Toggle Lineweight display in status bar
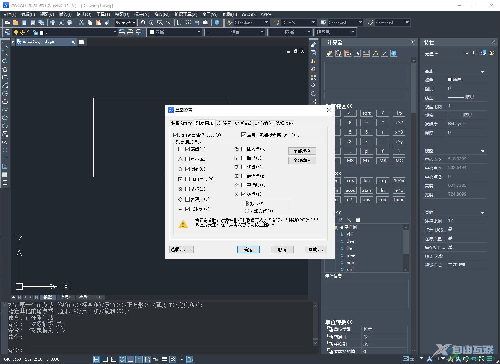Screen dimensions: 500x364 click(164, 359)
